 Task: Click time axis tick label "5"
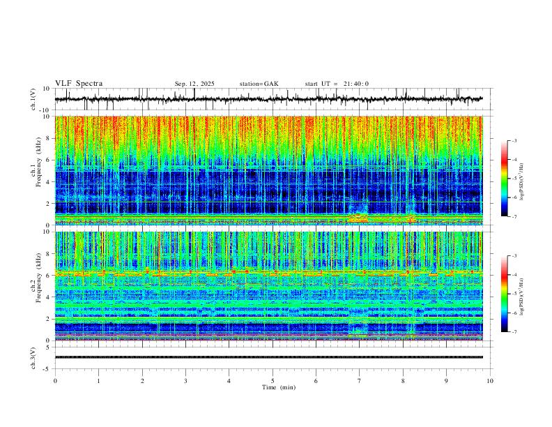point(273,381)
